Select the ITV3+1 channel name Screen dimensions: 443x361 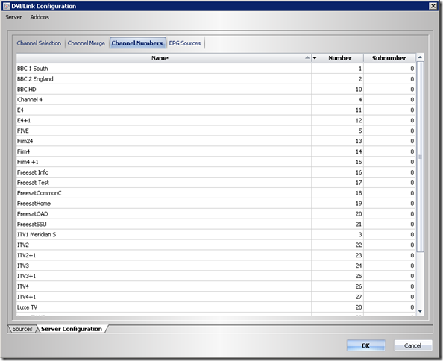pos(27,276)
